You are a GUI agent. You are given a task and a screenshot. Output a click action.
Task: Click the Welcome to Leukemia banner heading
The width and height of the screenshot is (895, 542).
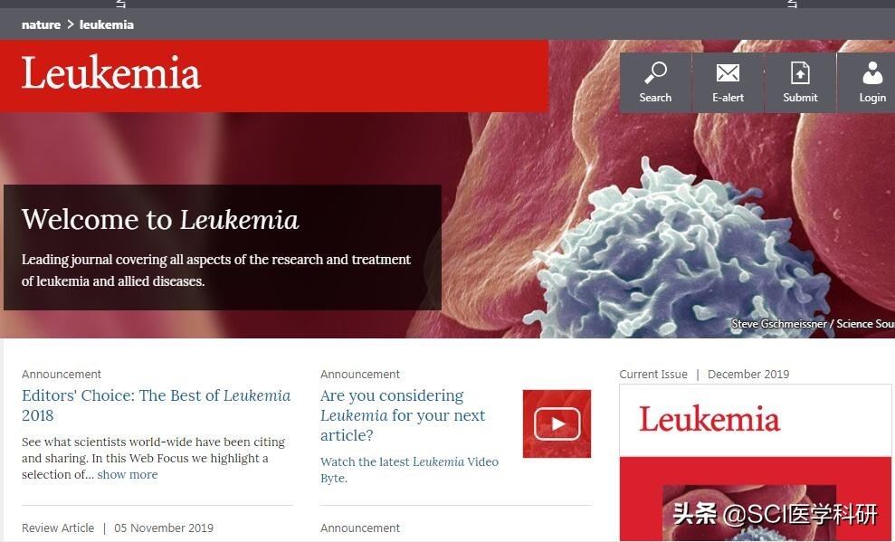click(160, 219)
